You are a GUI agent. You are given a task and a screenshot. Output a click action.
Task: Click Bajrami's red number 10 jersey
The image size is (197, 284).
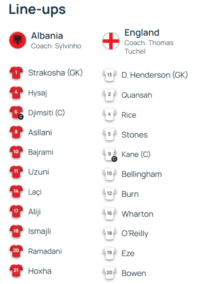16,152
